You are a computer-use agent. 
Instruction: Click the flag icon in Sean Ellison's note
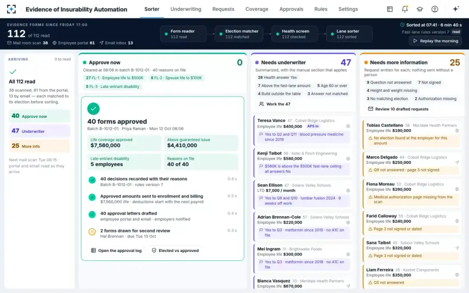(x=261, y=198)
